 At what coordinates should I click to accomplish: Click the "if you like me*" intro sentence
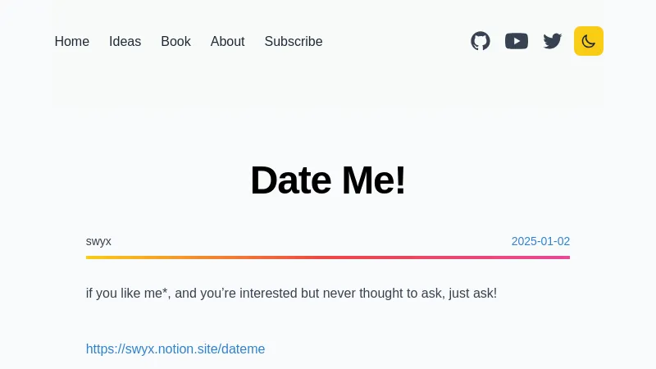click(291, 294)
